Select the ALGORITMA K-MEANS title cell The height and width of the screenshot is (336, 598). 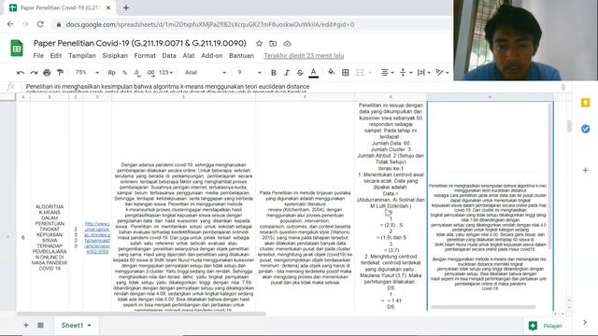pyautogui.click(x=50, y=237)
